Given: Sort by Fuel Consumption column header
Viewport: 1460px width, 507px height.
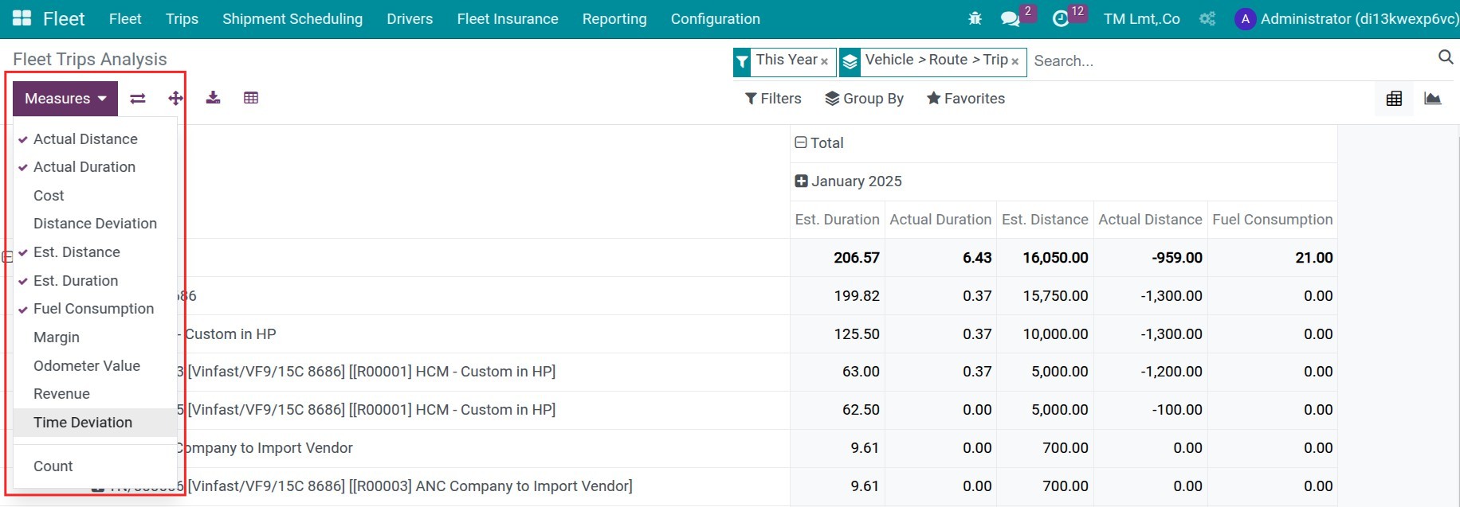Looking at the screenshot, I should point(1273,220).
